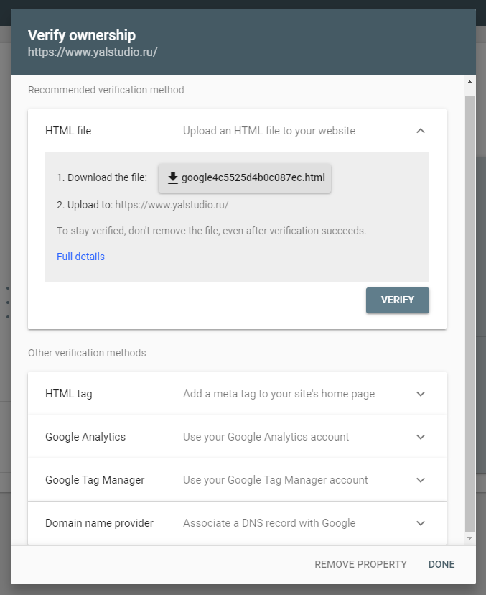Click the google4c5525d4b0c087ec.html file name

[x=253, y=177]
